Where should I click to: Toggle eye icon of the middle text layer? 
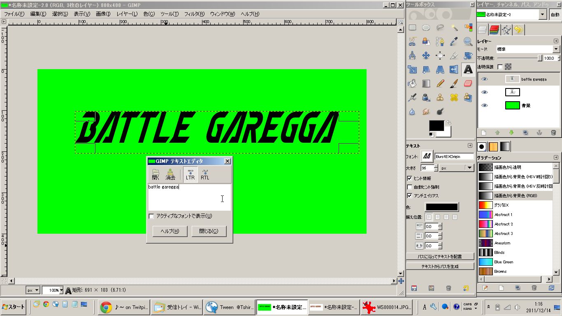pos(485,92)
